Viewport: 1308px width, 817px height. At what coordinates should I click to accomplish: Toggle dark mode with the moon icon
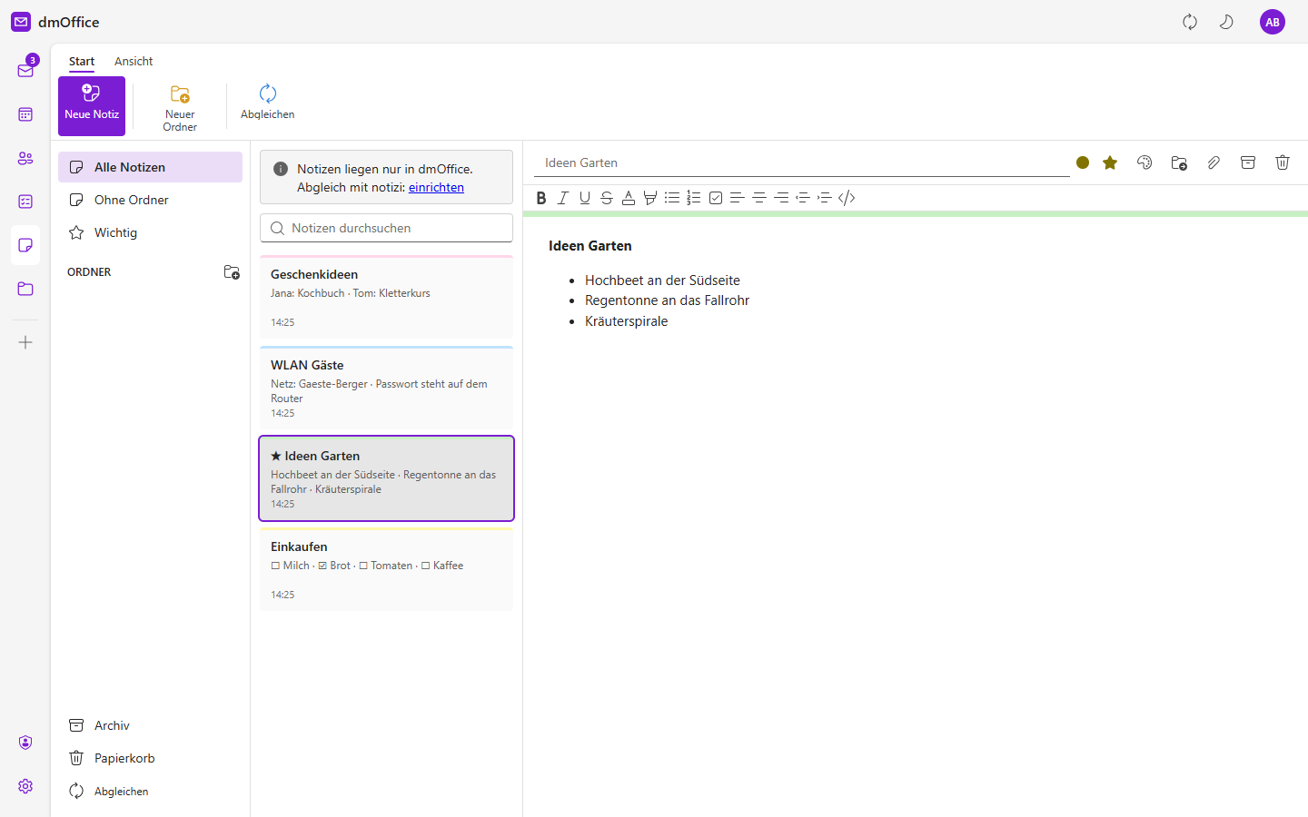(x=1226, y=22)
